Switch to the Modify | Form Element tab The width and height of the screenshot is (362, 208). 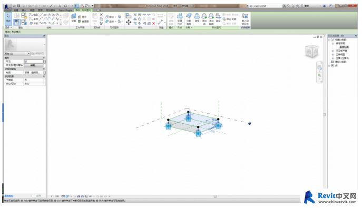click(x=83, y=10)
